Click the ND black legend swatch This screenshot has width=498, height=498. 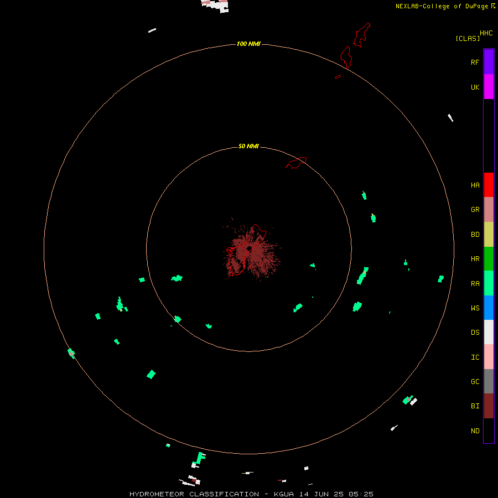489,430
